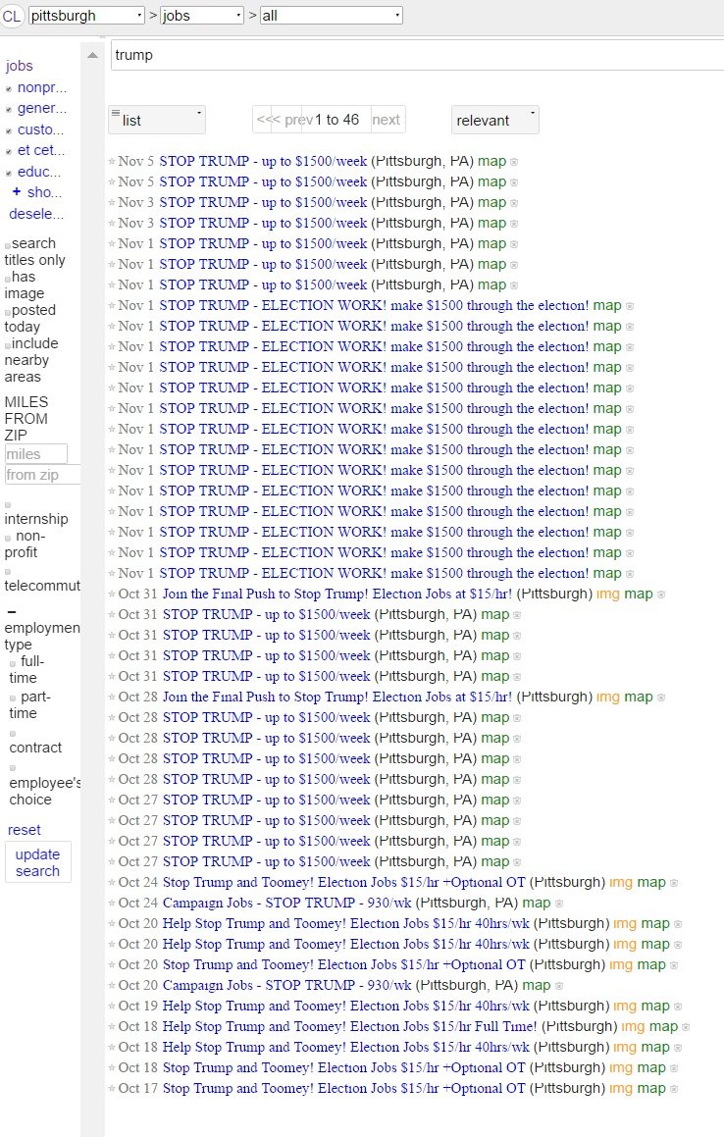
Task: Go to the prev results page
Action: [299, 120]
